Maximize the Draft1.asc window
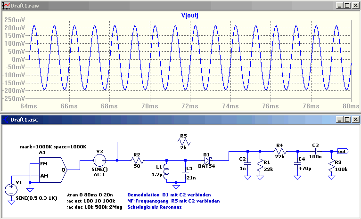Image resolution: width=361 pixels, height=219 pixels. coord(347,120)
